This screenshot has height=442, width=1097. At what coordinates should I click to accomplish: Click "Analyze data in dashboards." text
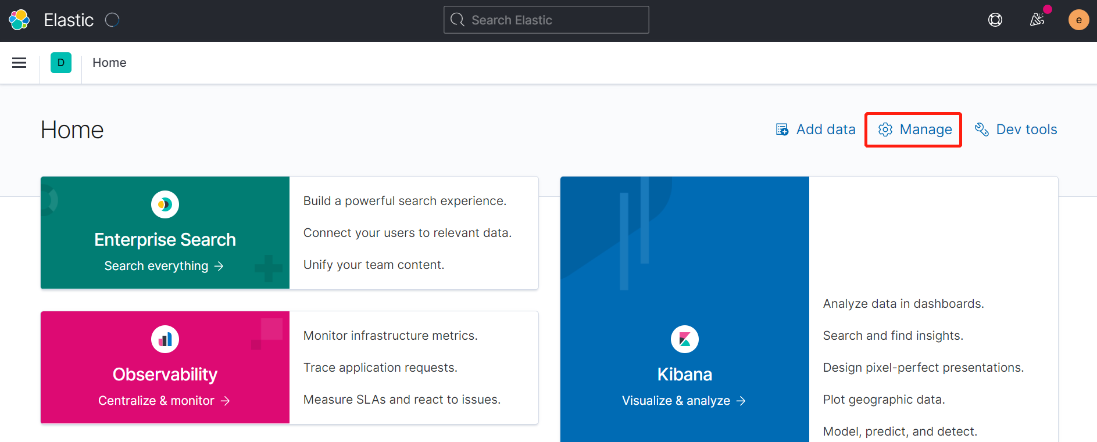904,304
